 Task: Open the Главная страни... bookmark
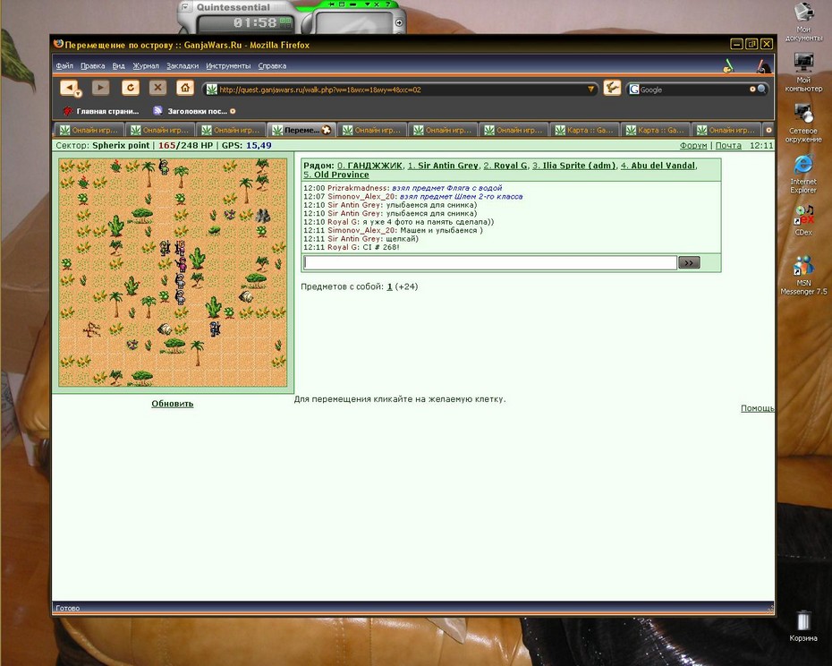101,111
